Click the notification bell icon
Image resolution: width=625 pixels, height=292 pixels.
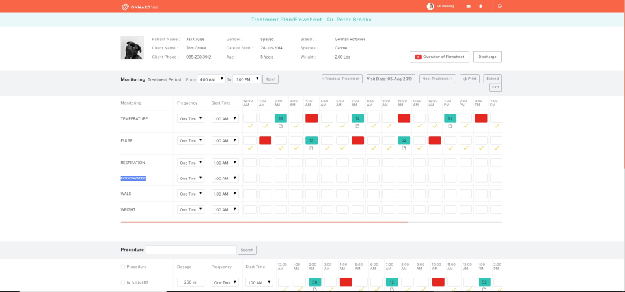481,6
